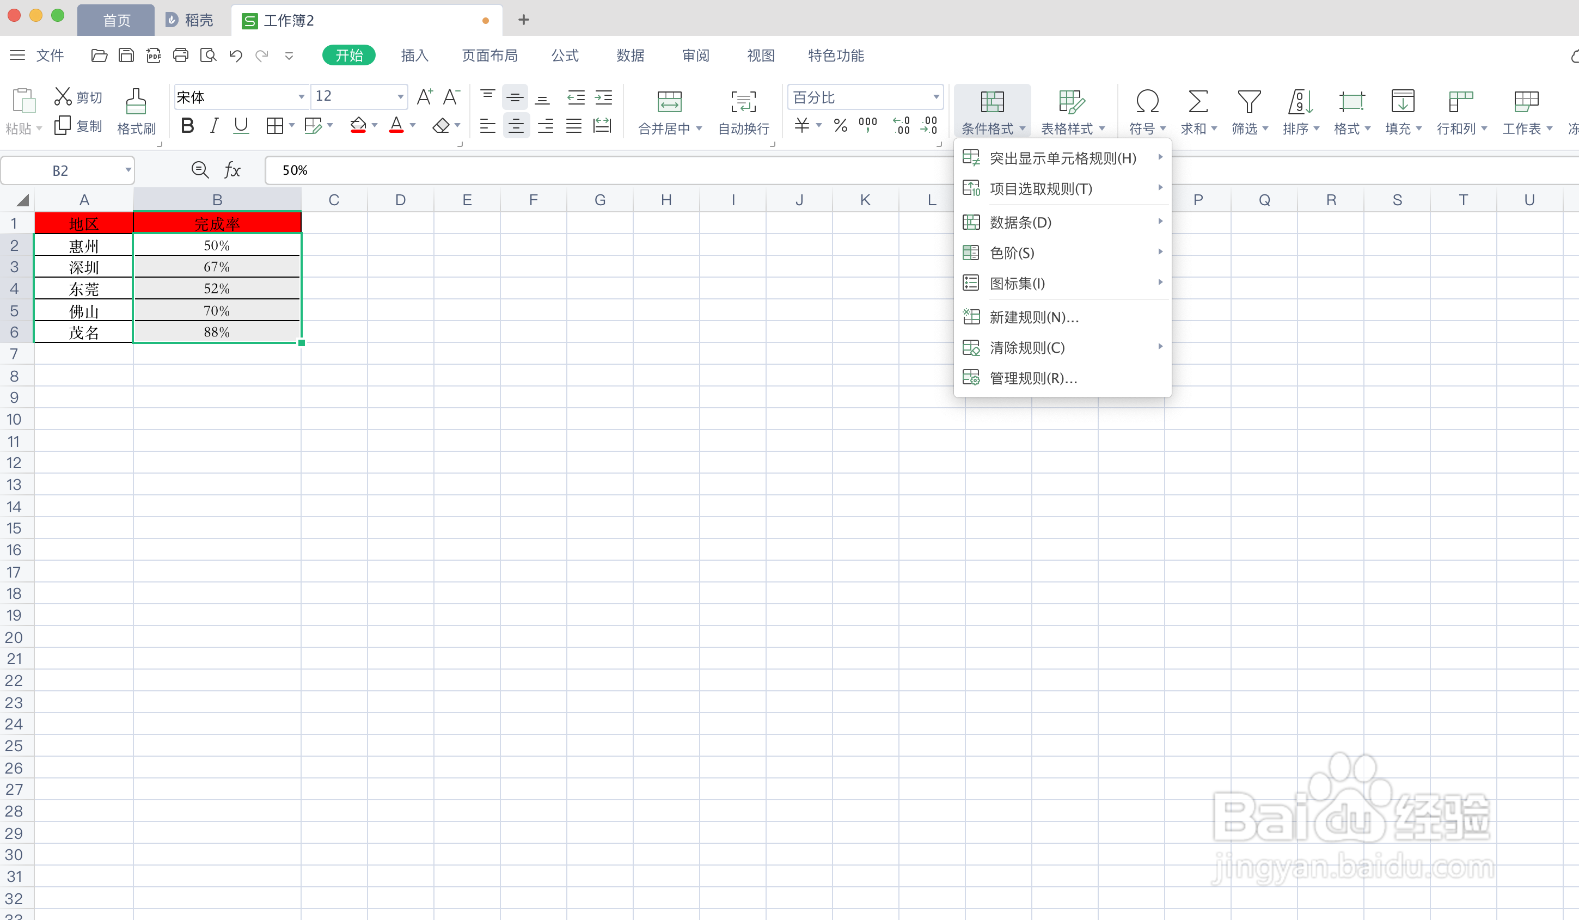This screenshot has width=1579, height=920.
Task: Open the font name dropdown 宋体
Action: pyautogui.click(x=302, y=96)
